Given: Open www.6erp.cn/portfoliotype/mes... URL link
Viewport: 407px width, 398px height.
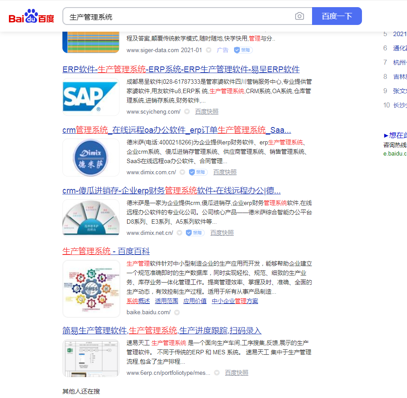Looking at the screenshot, I should (x=169, y=373).
